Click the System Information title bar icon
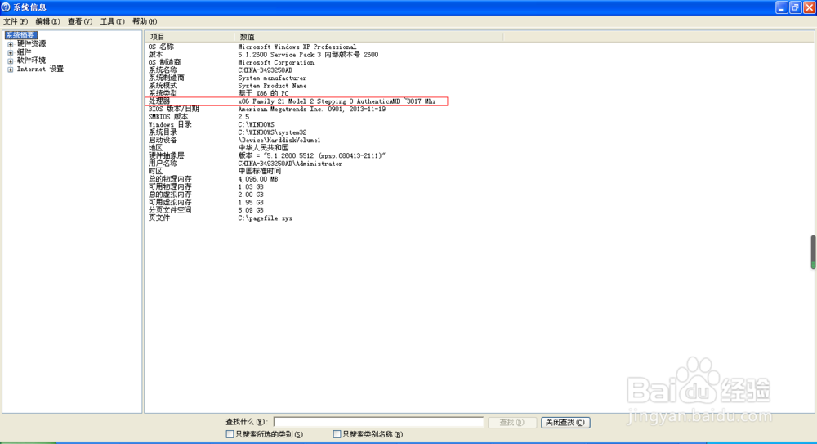The width and height of the screenshot is (817, 444). pyautogui.click(x=6, y=7)
